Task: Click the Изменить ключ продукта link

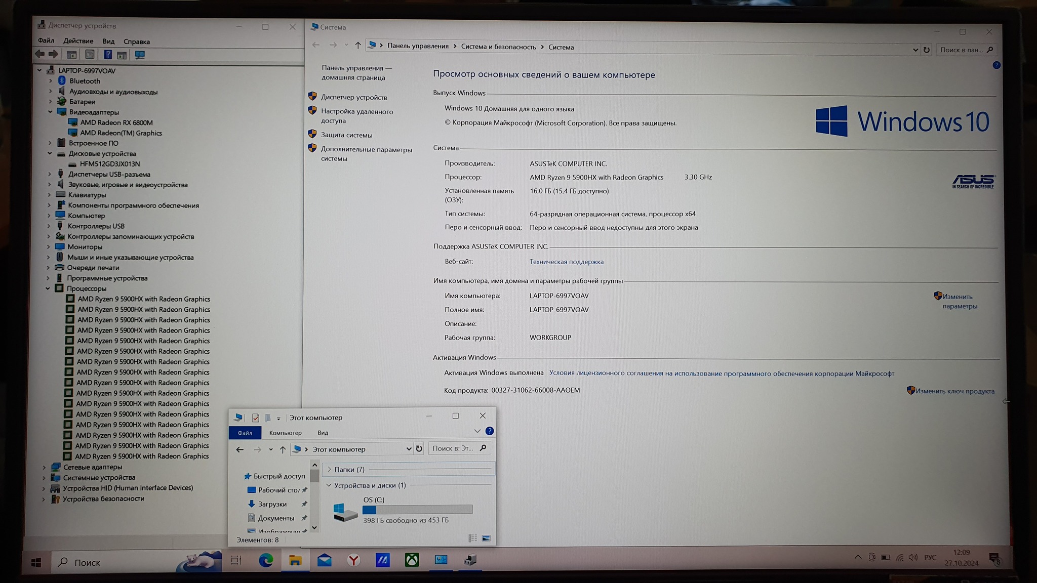Action: tap(954, 391)
